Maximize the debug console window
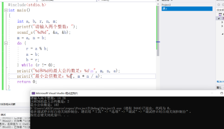Screen dimensions: 224x129 pos(222,93)
